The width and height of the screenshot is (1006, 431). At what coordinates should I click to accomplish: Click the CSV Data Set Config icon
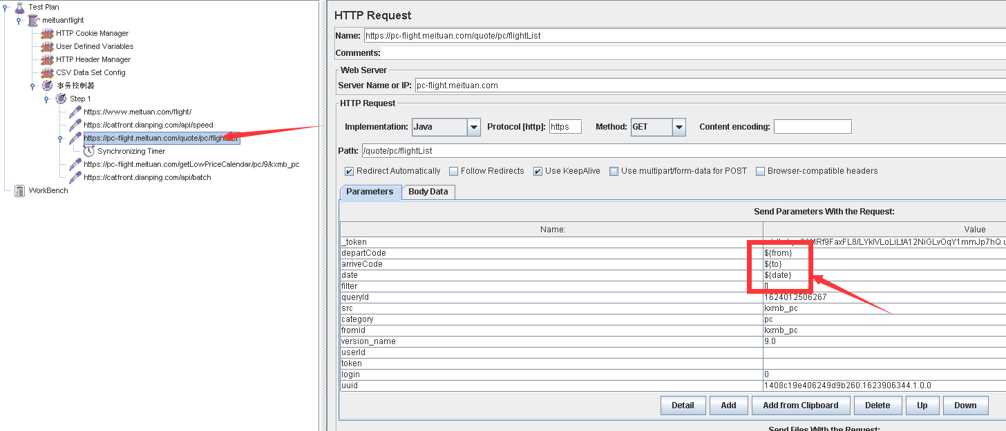[x=47, y=72]
